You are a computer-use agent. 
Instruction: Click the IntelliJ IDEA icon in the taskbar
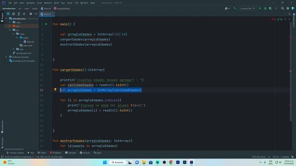click(191, 162)
